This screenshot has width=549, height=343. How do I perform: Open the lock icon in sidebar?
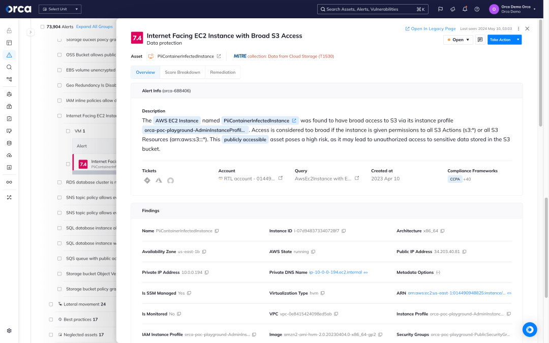pos(9,30)
